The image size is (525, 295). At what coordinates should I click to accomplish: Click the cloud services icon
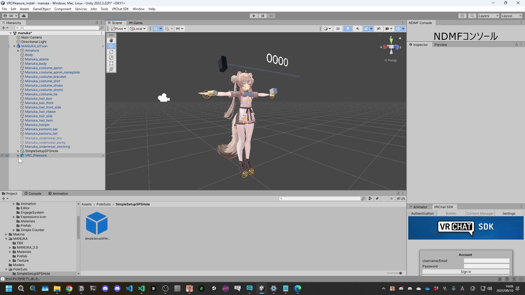pyautogui.click(x=24, y=16)
